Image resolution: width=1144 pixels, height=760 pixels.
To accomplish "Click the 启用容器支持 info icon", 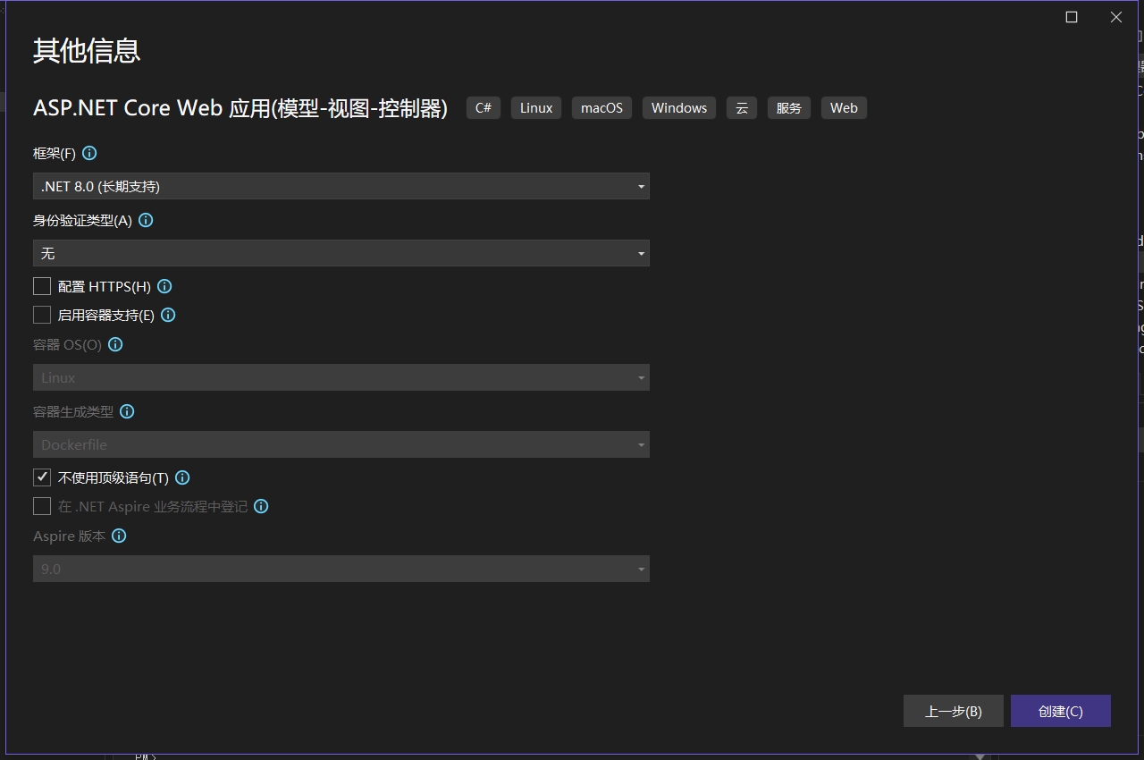I will click(x=168, y=315).
